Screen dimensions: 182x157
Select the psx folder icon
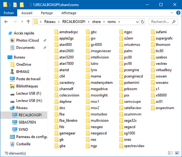pos(121,95)
